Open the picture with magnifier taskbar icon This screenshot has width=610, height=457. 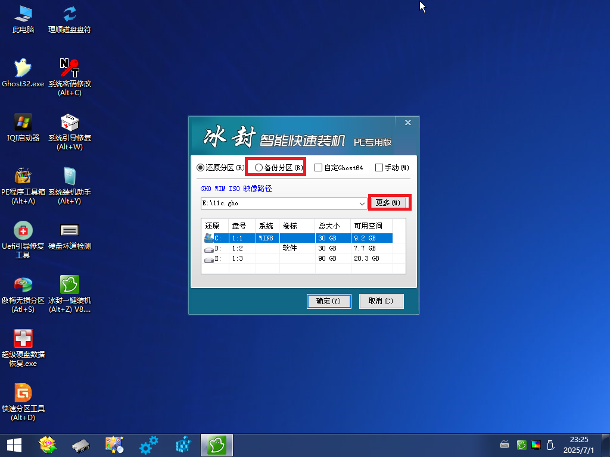(114, 445)
